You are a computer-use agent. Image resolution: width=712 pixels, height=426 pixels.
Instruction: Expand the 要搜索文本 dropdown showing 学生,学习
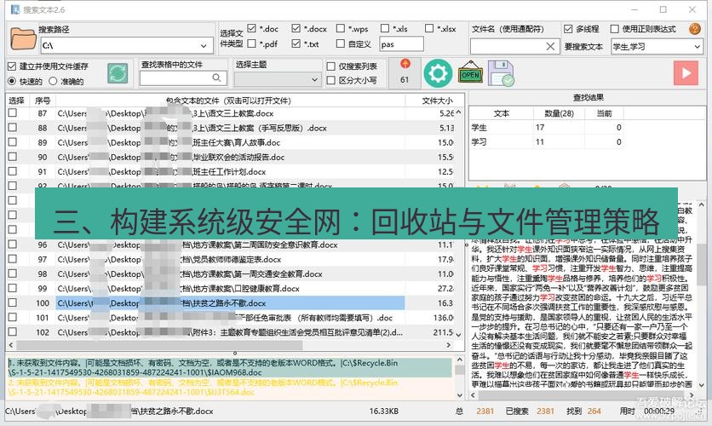[697, 47]
